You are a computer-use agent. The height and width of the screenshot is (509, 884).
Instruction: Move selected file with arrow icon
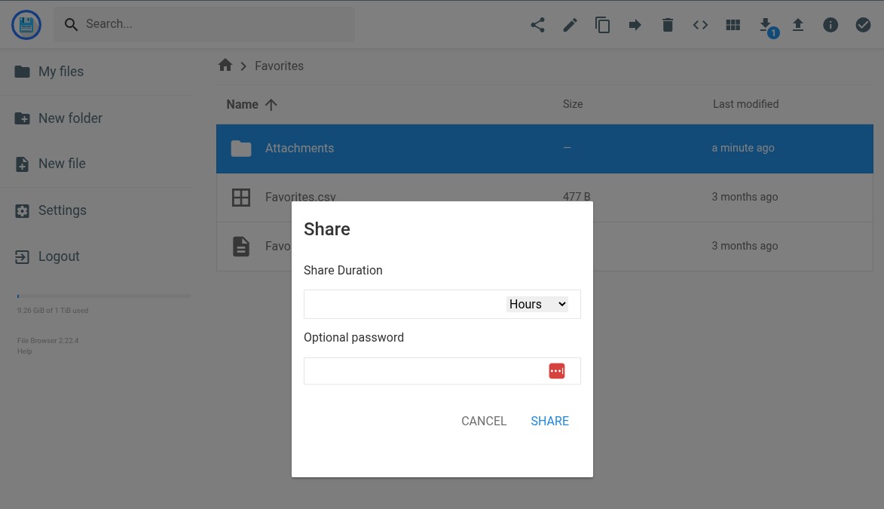click(x=635, y=24)
